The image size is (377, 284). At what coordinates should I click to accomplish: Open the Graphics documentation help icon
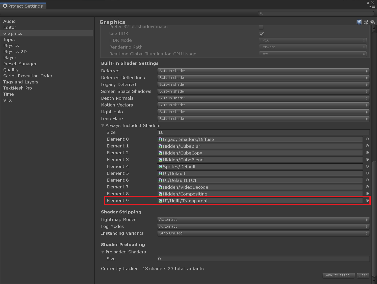pyautogui.click(x=359, y=22)
